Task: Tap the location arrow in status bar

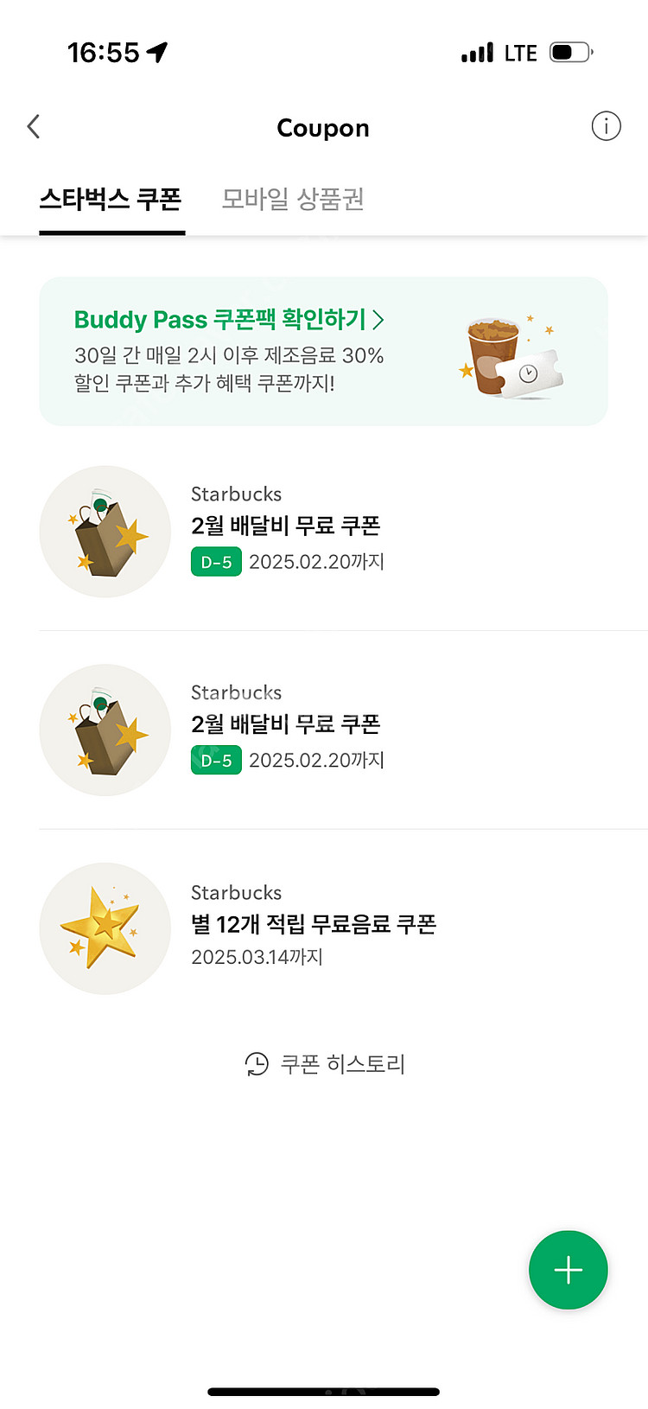Action: click(x=156, y=53)
